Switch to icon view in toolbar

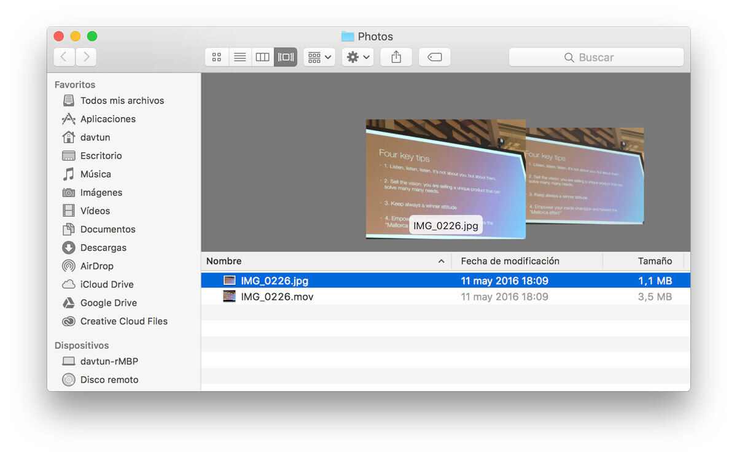[x=216, y=57]
